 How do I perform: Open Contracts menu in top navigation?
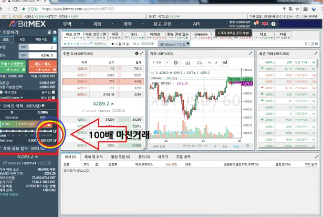pyautogui.click(x=127, y=24)
